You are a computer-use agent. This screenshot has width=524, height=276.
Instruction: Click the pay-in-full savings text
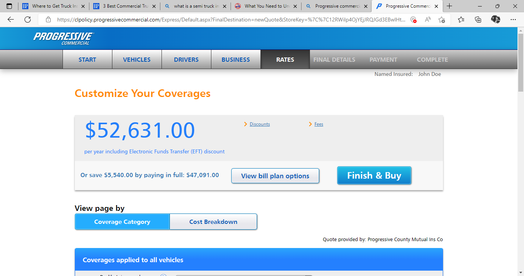pos(150,175)
